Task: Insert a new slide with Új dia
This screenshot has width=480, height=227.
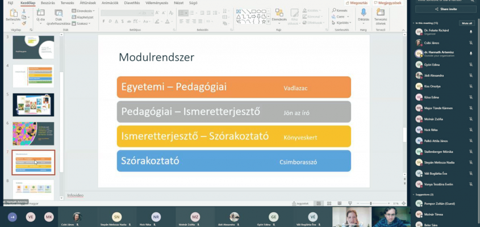Action: pyautogui.click(x=40, y=14)
